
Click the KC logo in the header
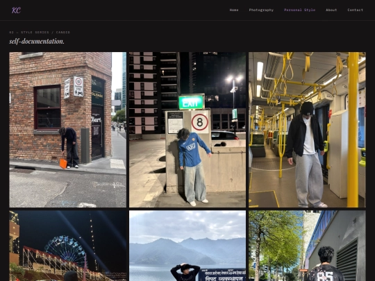tap(16, 10)
